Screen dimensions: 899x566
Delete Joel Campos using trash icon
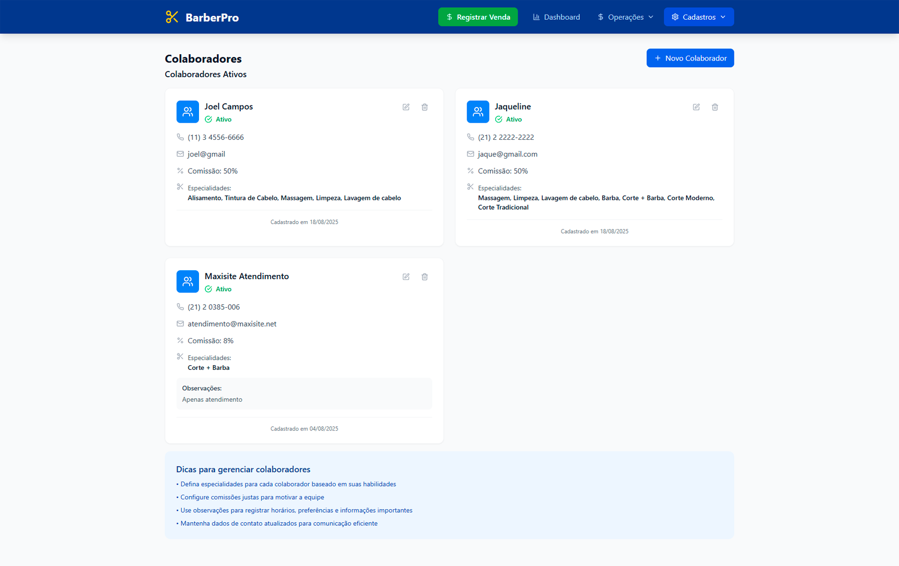pos(425,107)
